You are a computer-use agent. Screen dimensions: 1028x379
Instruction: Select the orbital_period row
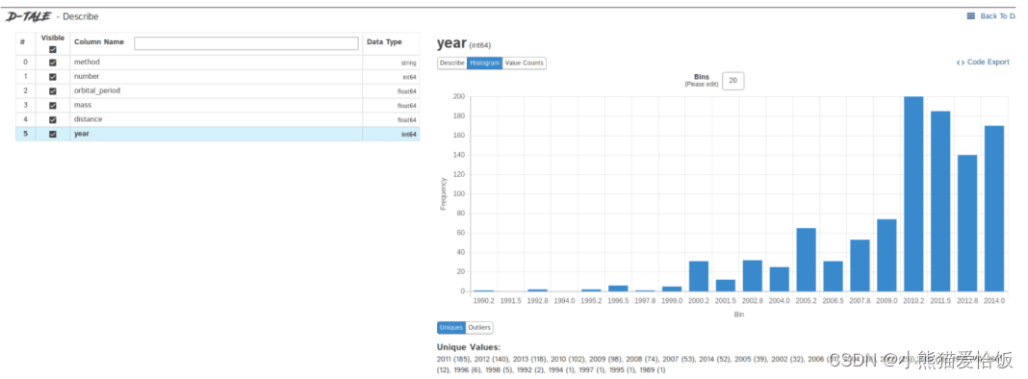coord(218,91)
